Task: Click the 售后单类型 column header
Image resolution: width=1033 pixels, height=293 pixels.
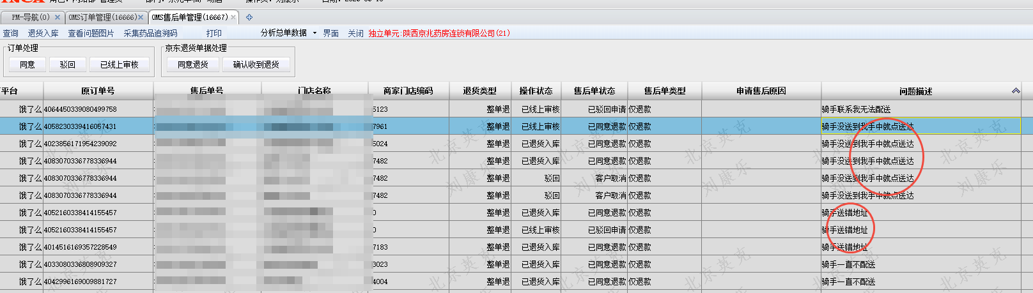Action: coord(665,91)
